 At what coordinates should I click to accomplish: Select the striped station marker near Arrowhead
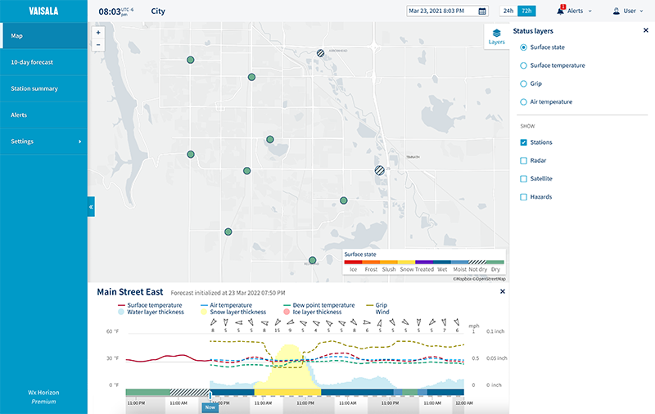[320, 53]
